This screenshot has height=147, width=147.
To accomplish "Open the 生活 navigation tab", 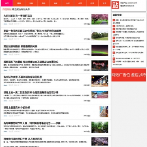I will [68, 3].
